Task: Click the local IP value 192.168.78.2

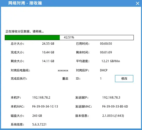Action: coord(41,98)
